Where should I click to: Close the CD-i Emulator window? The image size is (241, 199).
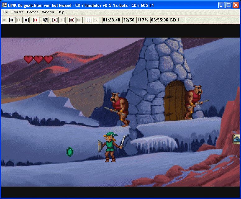(236, 5)
